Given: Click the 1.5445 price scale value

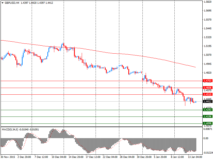Looking at the screenshot, I should point(208,29).
